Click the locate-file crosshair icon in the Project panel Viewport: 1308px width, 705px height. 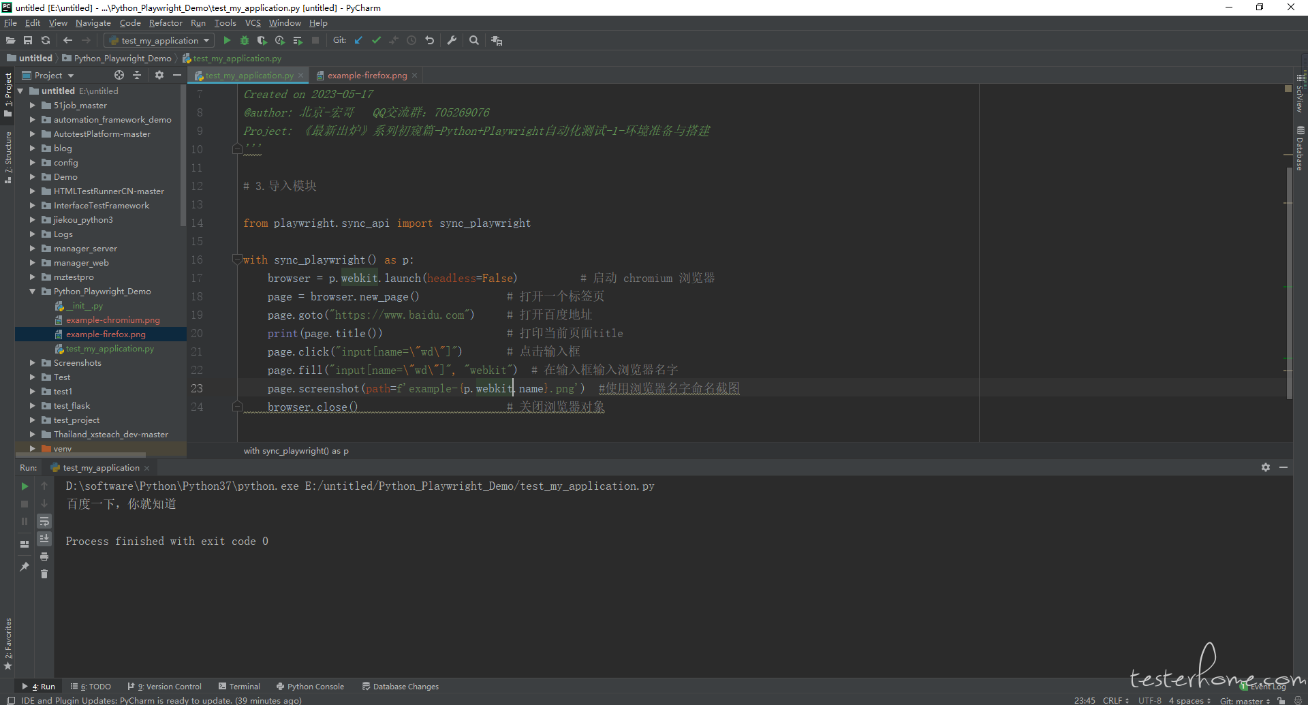tap(119, 75)
